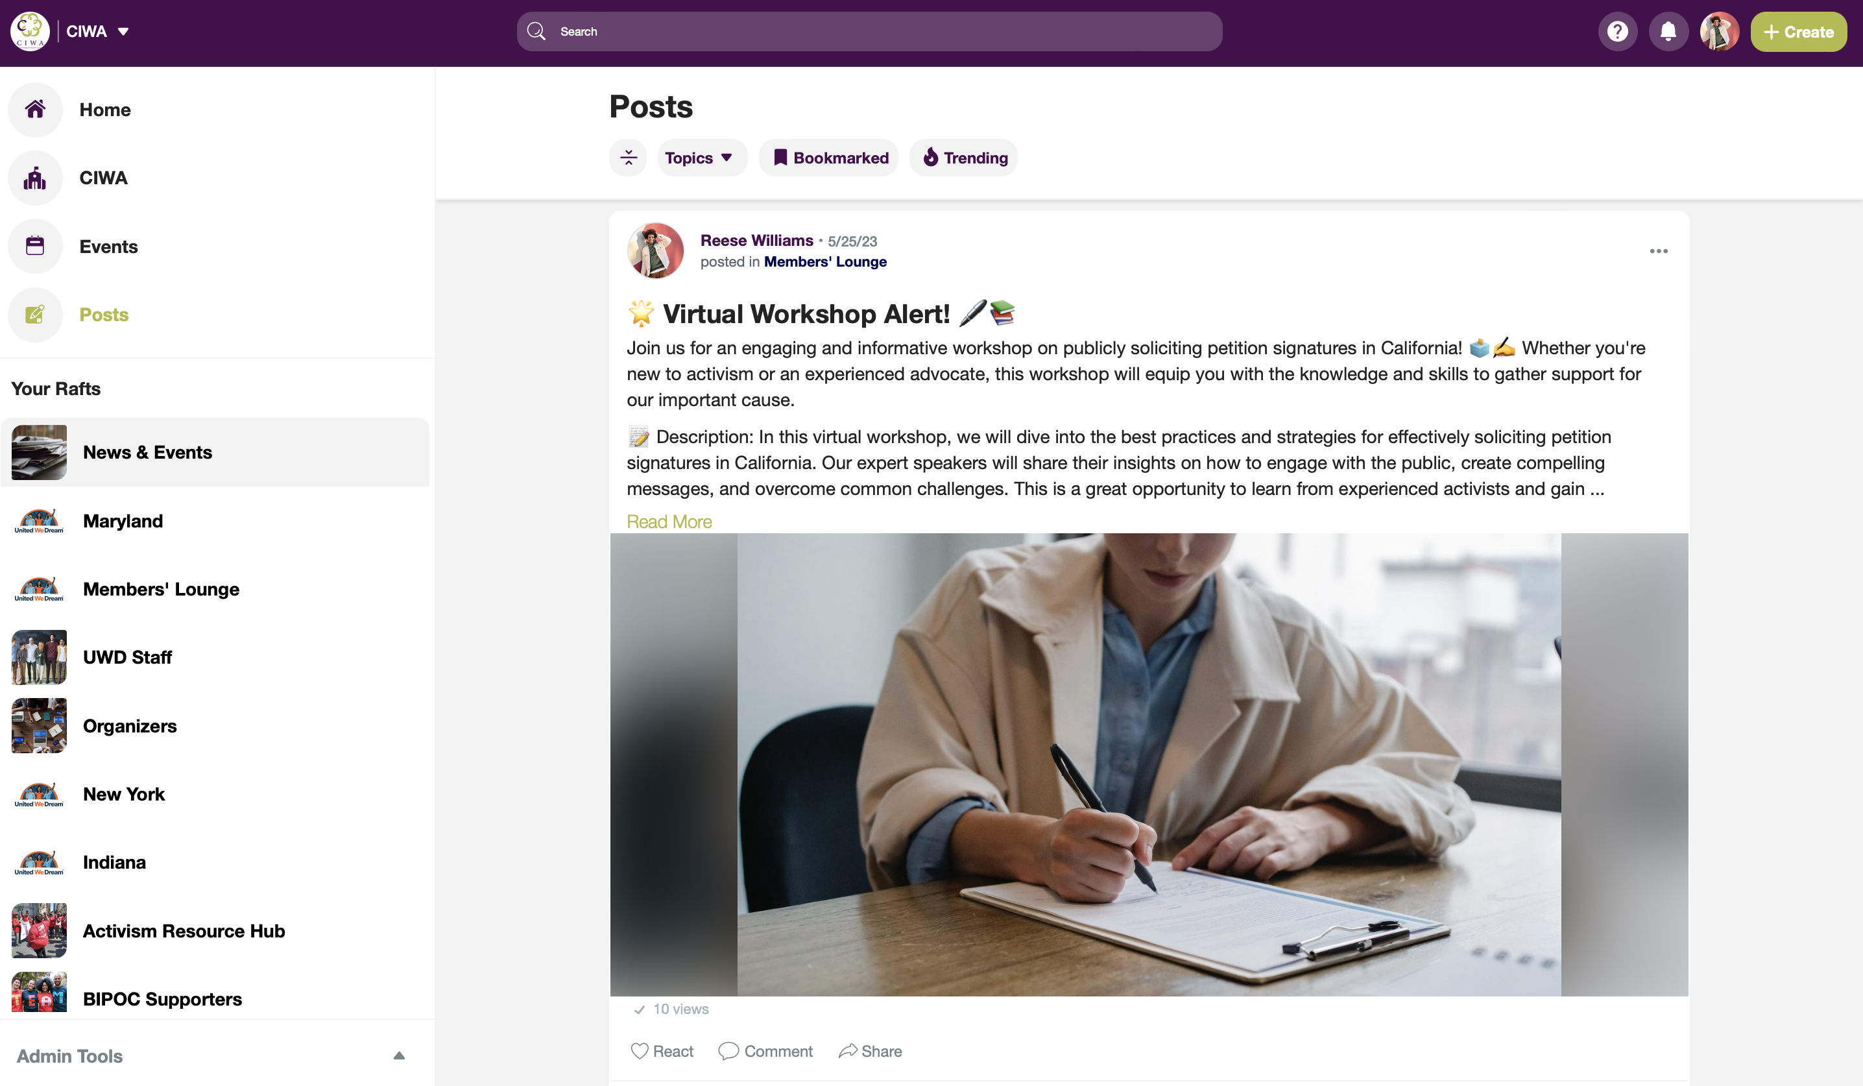Open the petition signing post image
The image size is (1863, 1086).
tap(1149, 764)
